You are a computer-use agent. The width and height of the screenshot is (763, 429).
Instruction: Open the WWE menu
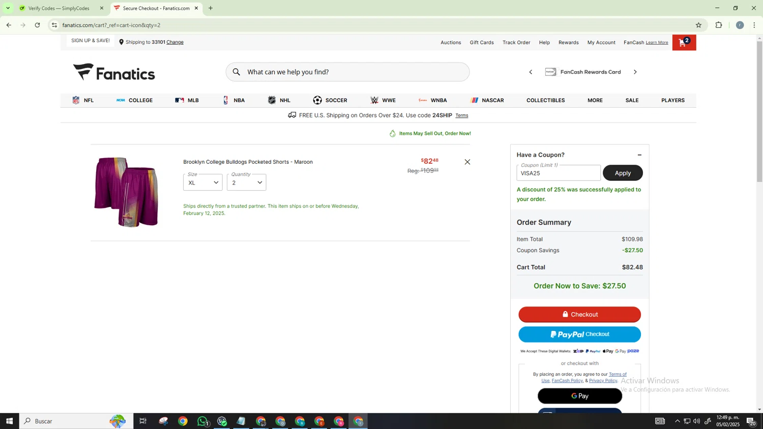click(383, 101)
